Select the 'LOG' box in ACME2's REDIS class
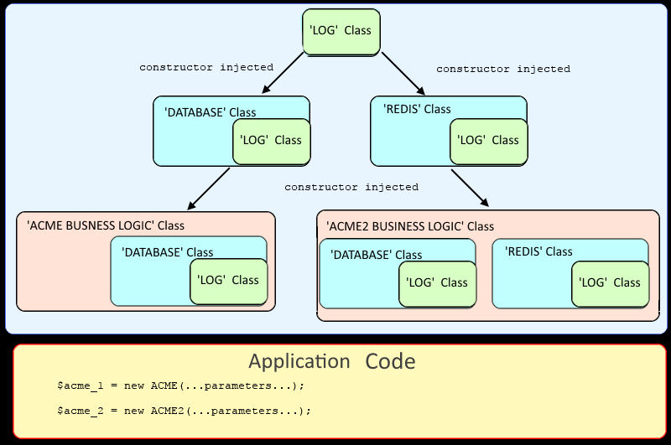 coord(611,284)
